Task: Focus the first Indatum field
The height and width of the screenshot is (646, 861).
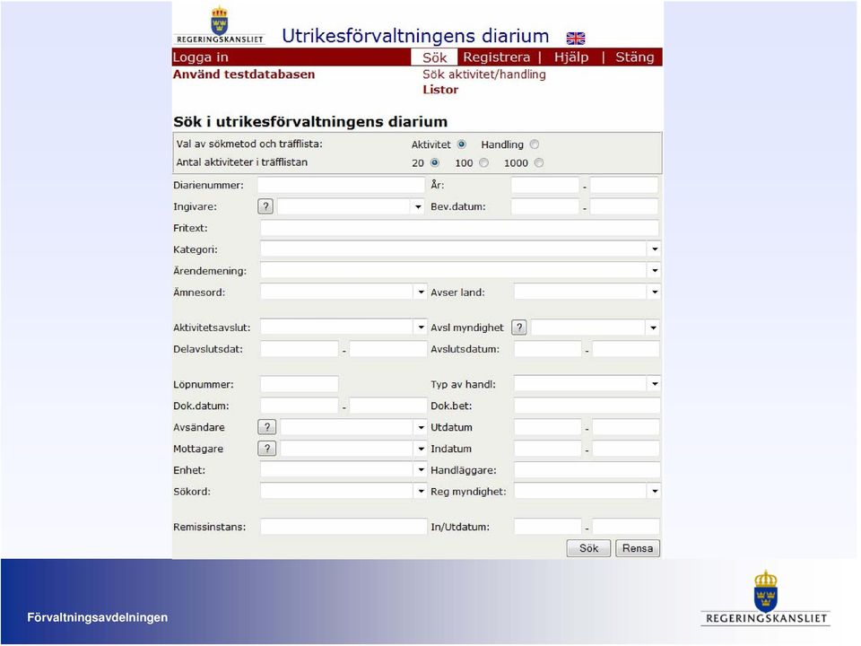Action: [547, 449]
